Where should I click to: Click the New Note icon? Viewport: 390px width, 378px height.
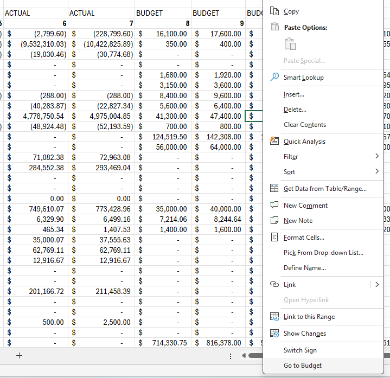(274, 221)
